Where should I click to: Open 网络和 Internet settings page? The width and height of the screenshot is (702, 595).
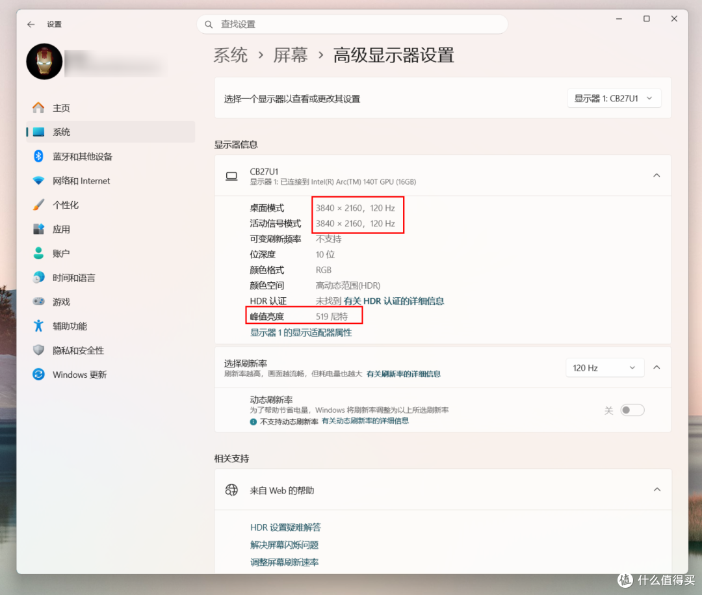(x=110, y=181)
